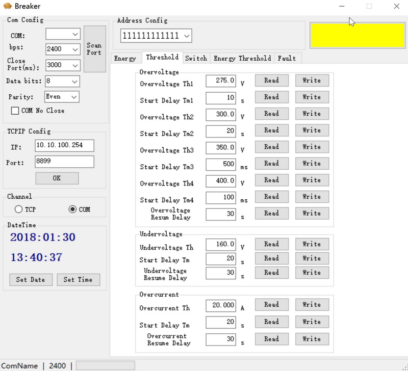Open the Energy Threshold tab
The image size is (408, 371).
242,58
